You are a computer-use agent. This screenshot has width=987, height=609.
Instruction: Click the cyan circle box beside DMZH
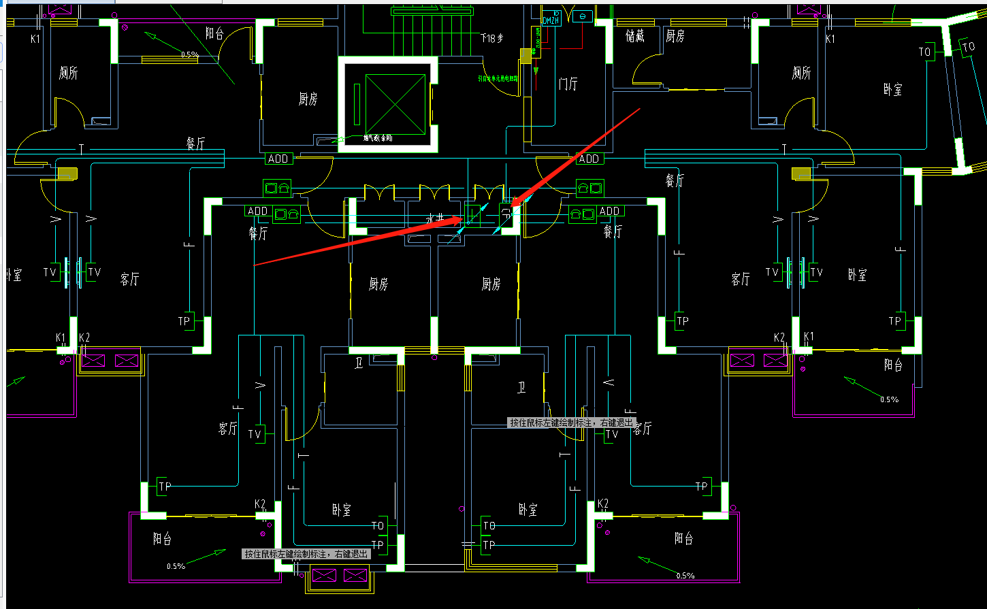(583, 16)
